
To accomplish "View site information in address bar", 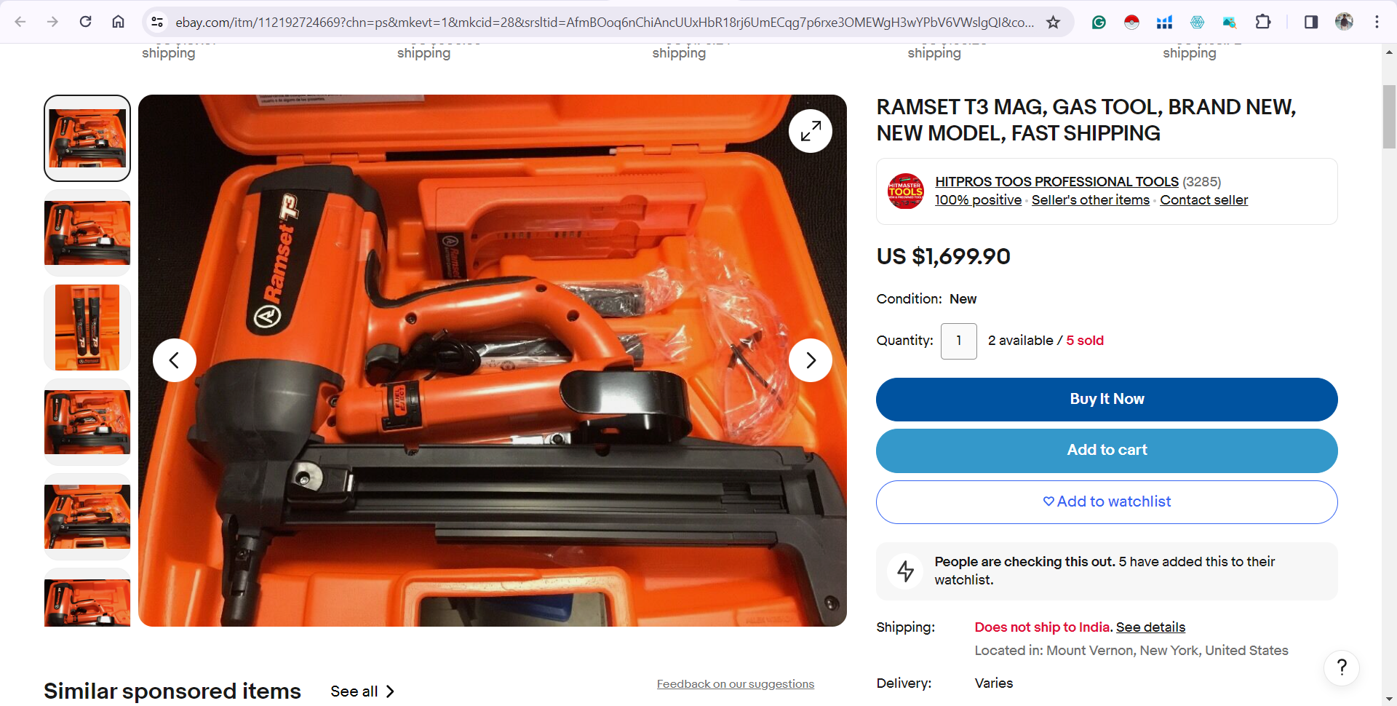I will coord(157,22).
